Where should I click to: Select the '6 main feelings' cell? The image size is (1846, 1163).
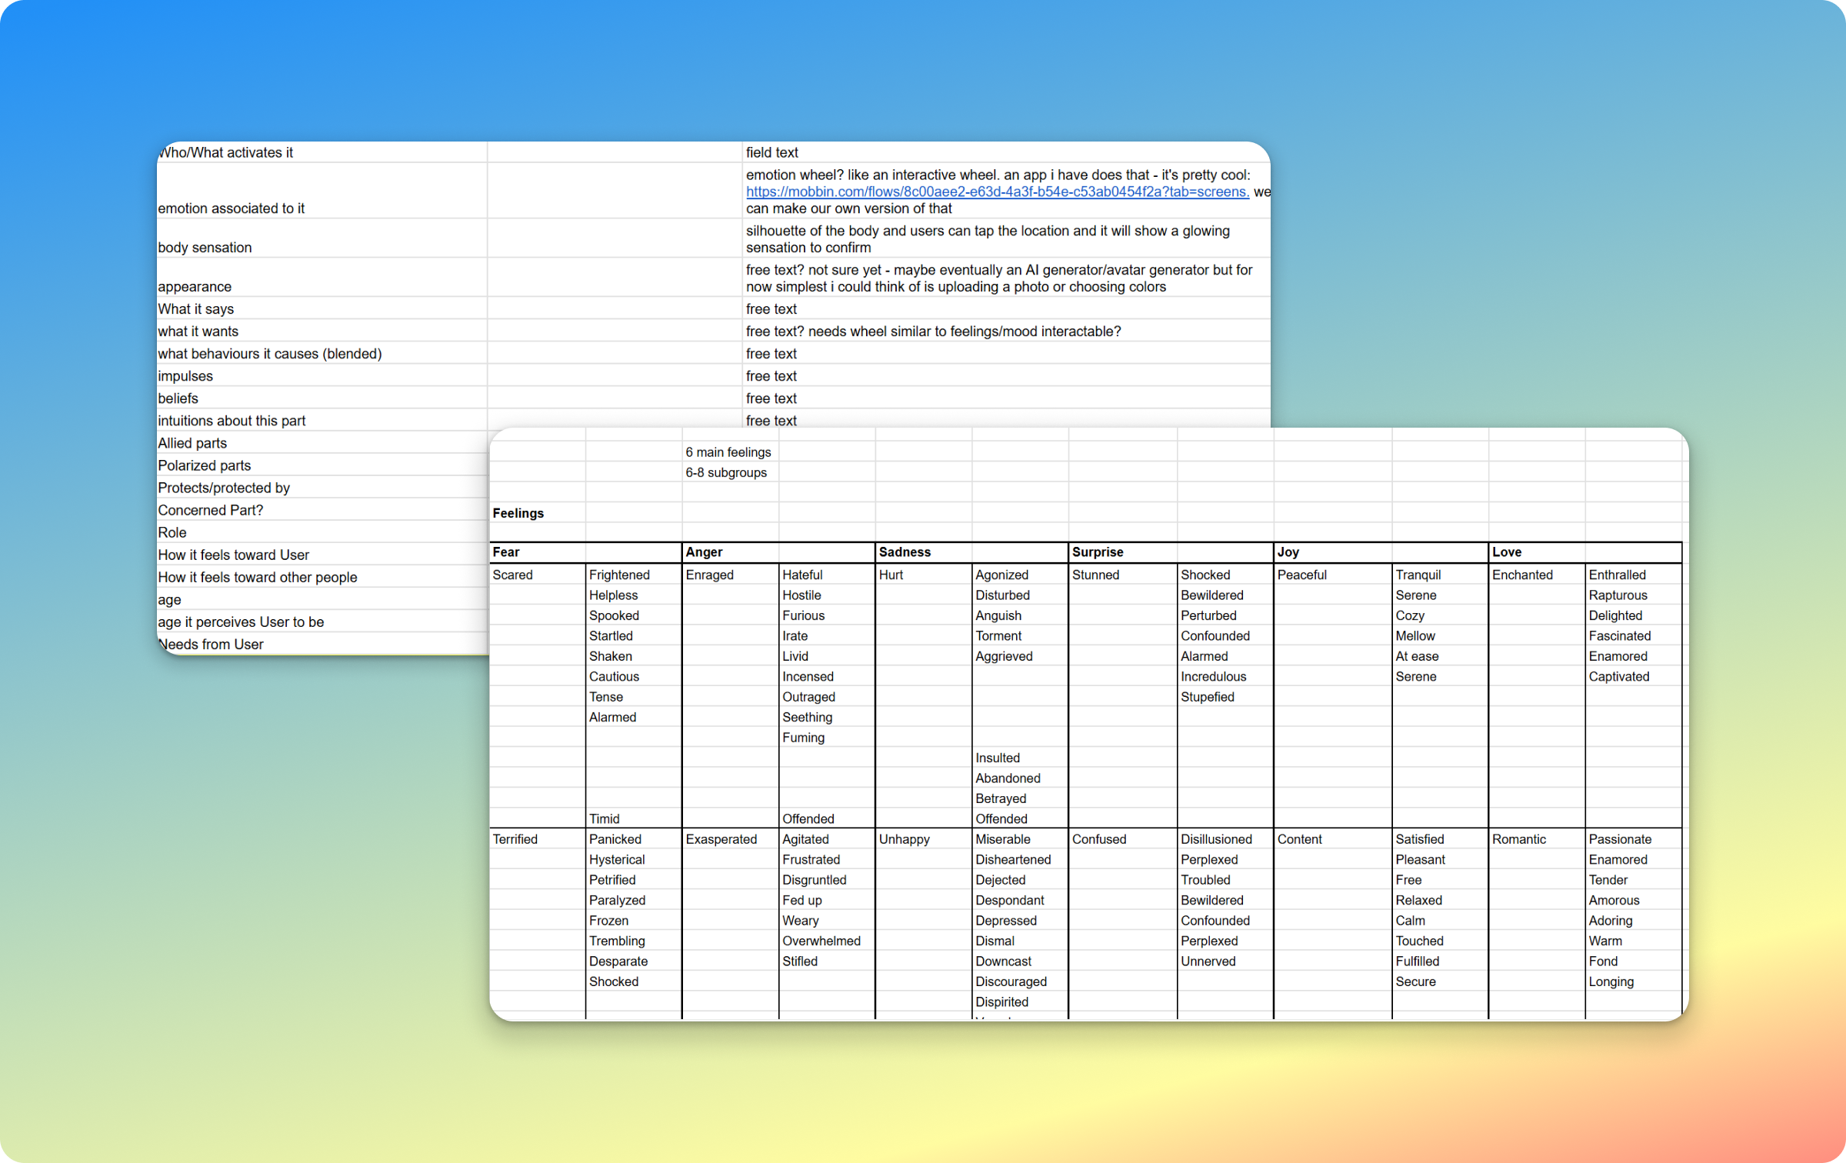pos(728,452)
